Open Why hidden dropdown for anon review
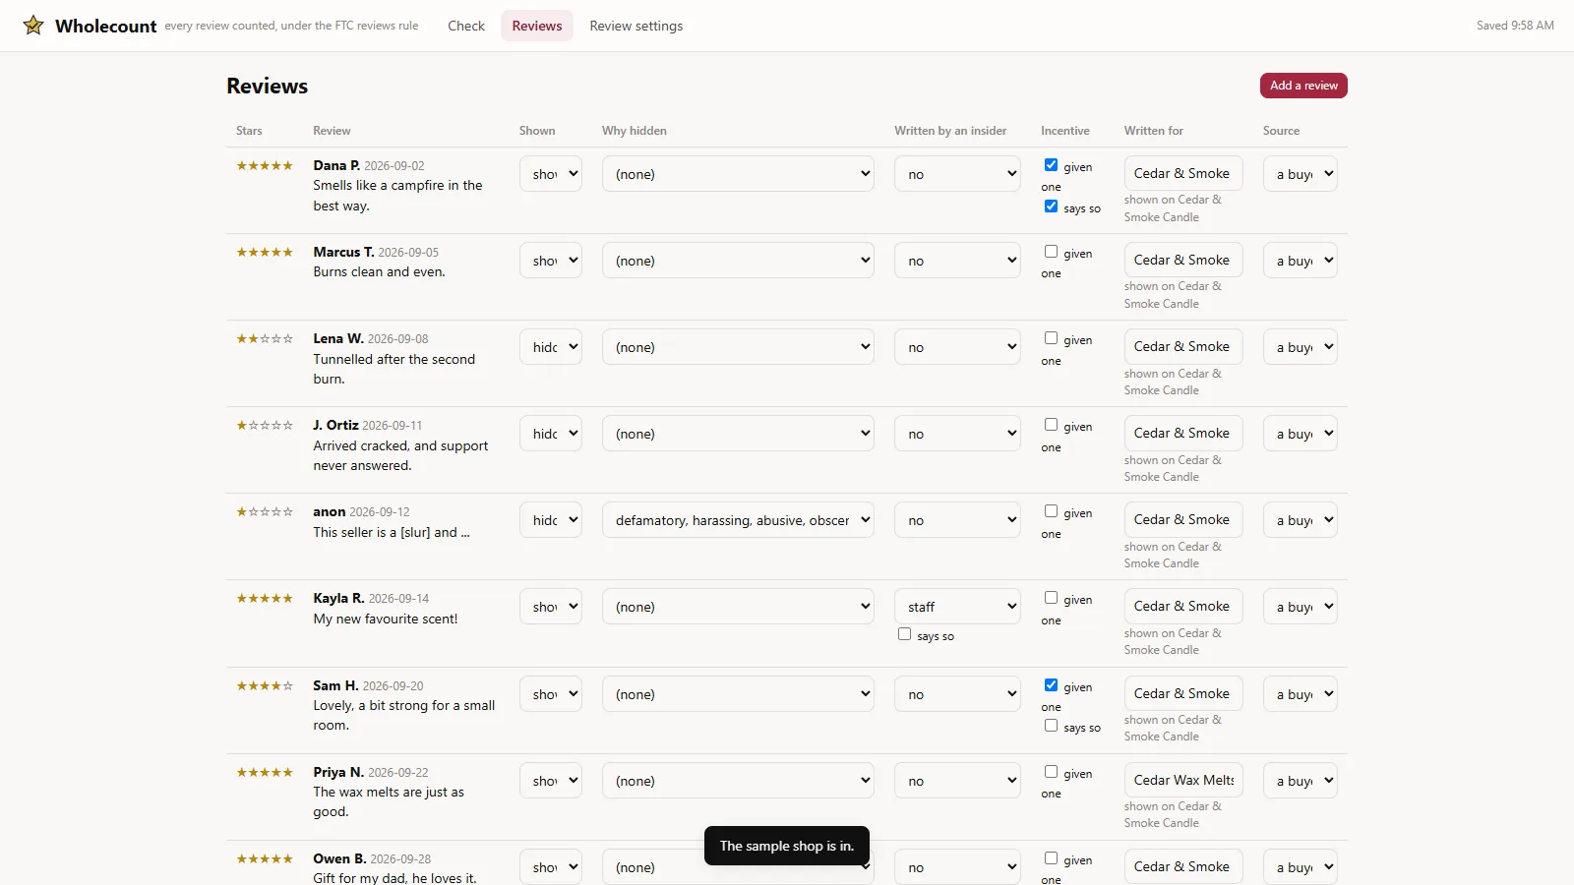Image resolution: width=1574 pixels, height=885 pixels. tap(738, 520)
